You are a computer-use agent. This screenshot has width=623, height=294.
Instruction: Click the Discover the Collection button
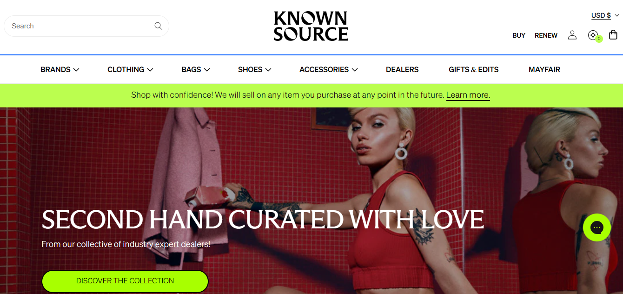125,281
